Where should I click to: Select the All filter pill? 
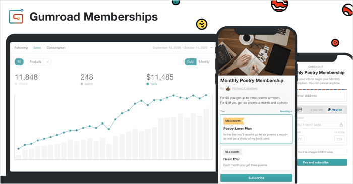[19, 62]
